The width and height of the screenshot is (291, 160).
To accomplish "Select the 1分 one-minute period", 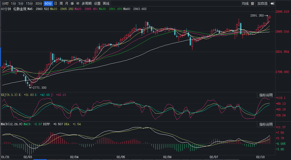I will [13, 3].
